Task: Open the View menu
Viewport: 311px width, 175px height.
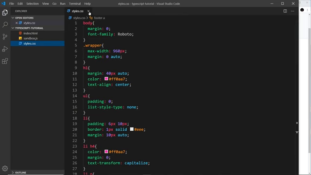Action: tap(45, 3)
